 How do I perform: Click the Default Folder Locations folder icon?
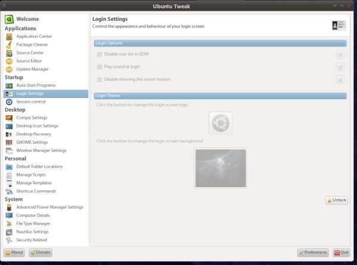(x=9, y=167)
